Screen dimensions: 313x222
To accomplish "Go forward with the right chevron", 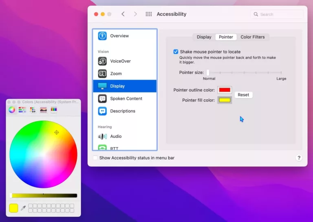I will [x=135, y=14].
